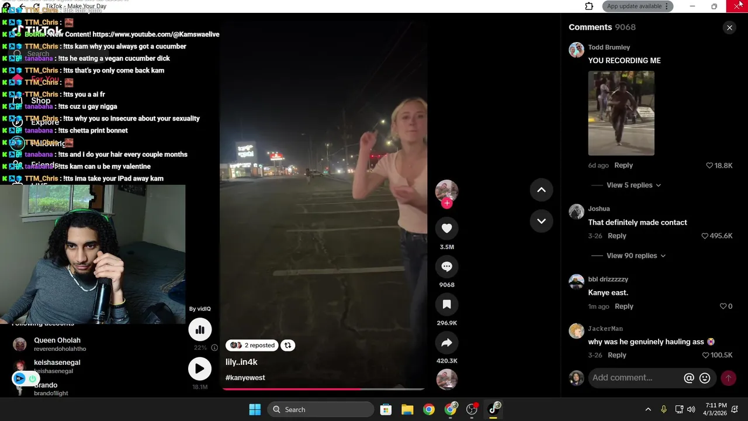Open Brando following account

(x=46, y=388)
